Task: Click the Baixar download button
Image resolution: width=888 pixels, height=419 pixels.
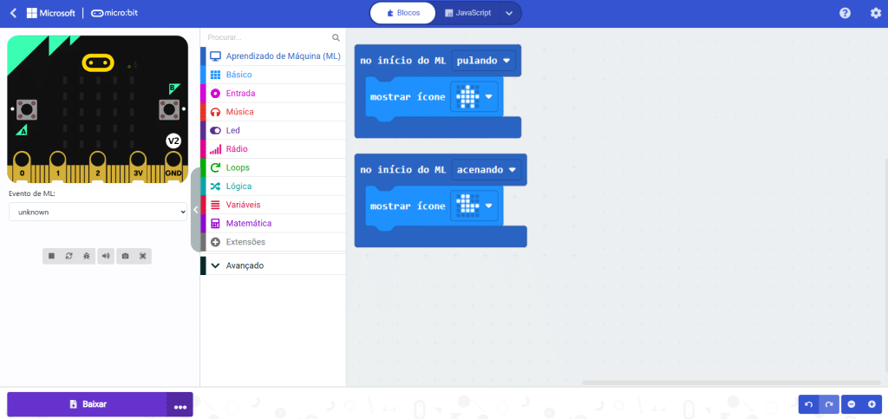Action: [88, 404]
